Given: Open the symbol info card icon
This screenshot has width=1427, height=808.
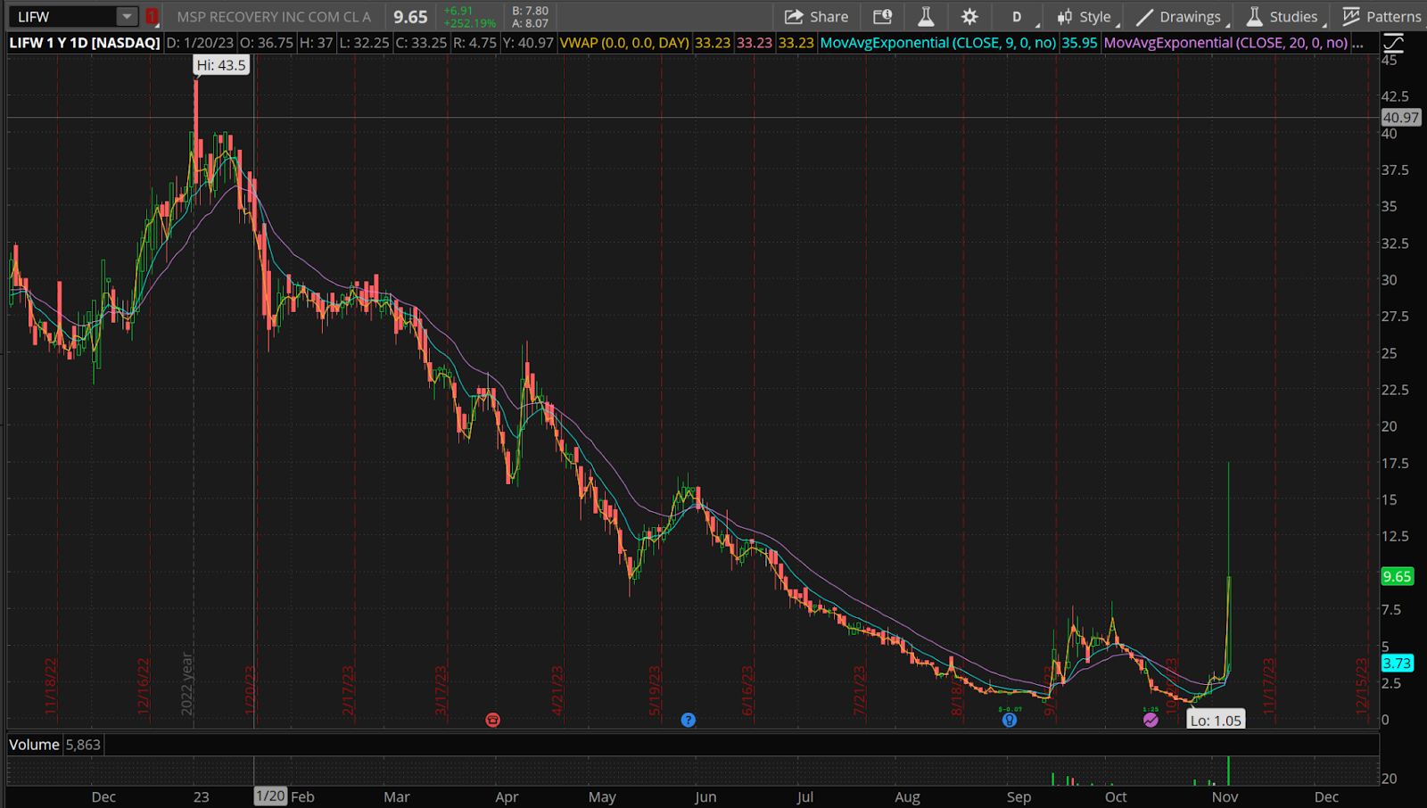Looking at the screenshot, I should pos(882,17).
